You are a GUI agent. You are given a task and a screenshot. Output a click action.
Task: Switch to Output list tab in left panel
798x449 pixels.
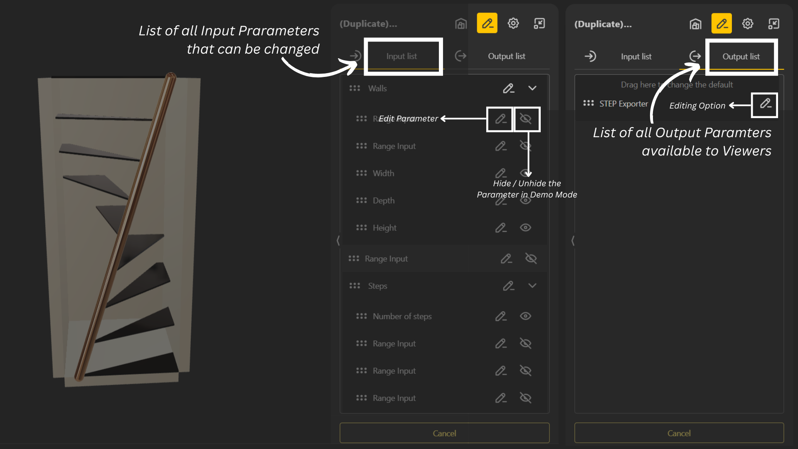(x=506, y=56)
